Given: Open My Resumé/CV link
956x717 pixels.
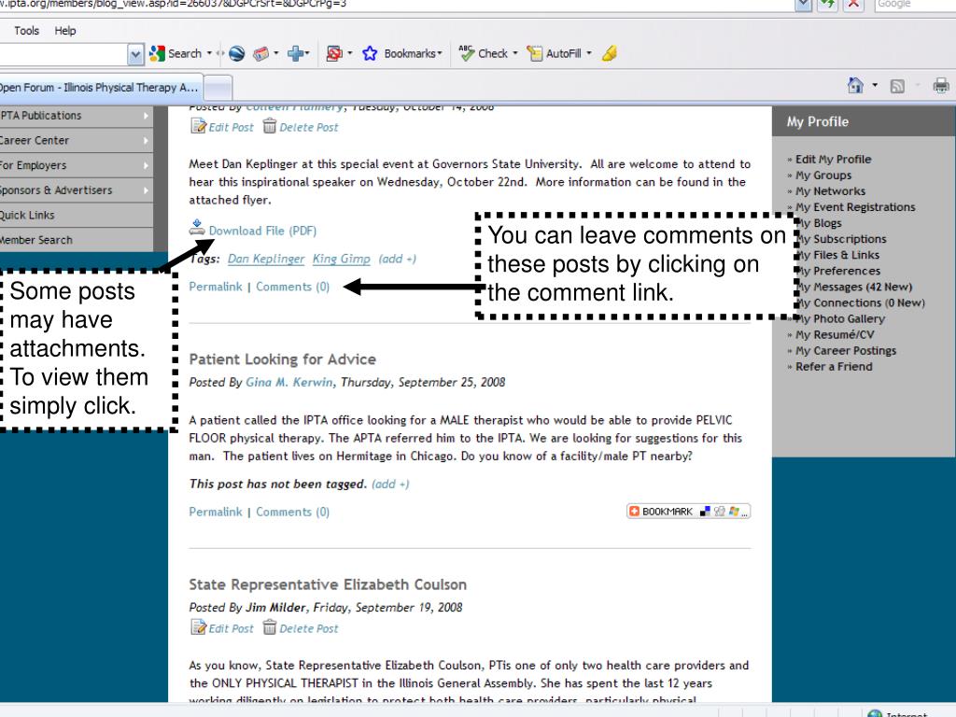Looking at the screenshot, I should click(834, 334).
